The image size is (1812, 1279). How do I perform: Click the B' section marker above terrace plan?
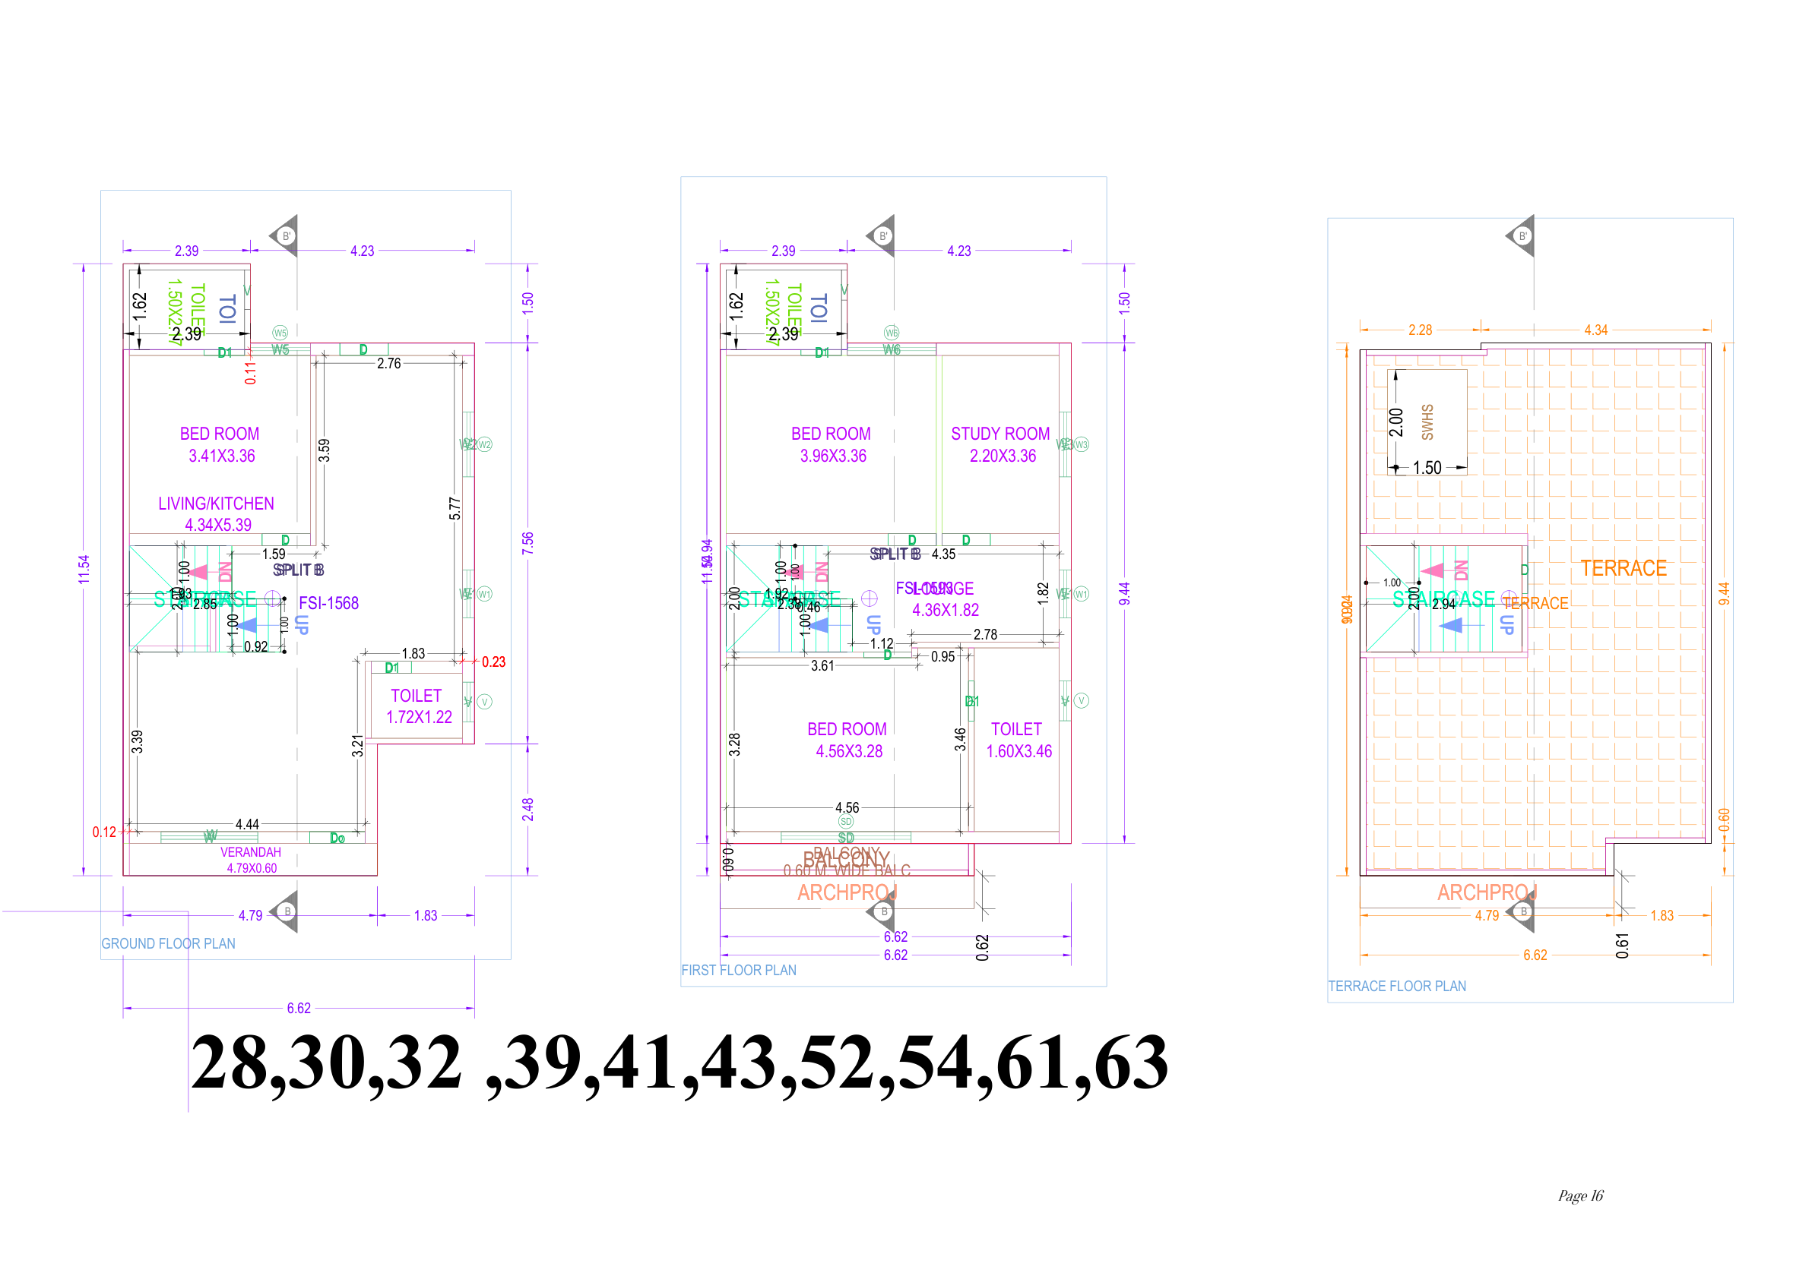pyautogui.click(x=1522, y=235)
